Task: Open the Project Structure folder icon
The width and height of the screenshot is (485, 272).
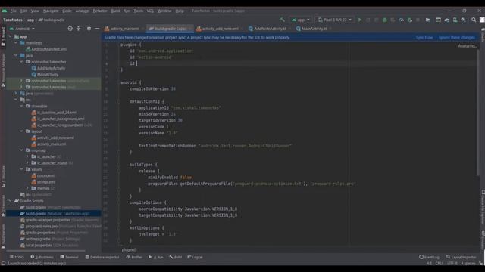Action: pyautogui.click(x=428, y=20)
